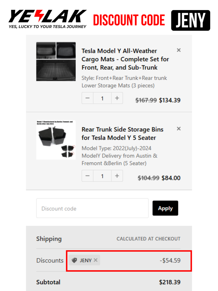Select the black JENY code badge
The width and height of the screenshot is (218, 291).
(x=190, y=20)
